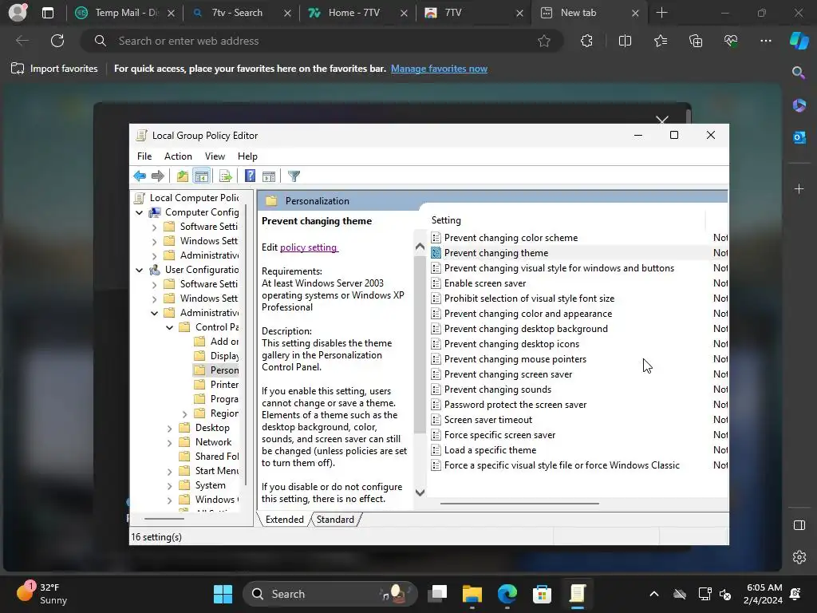The image size is (817, 613).
Task: Open Edge Extensions puzzle icon
Action: 586,41
